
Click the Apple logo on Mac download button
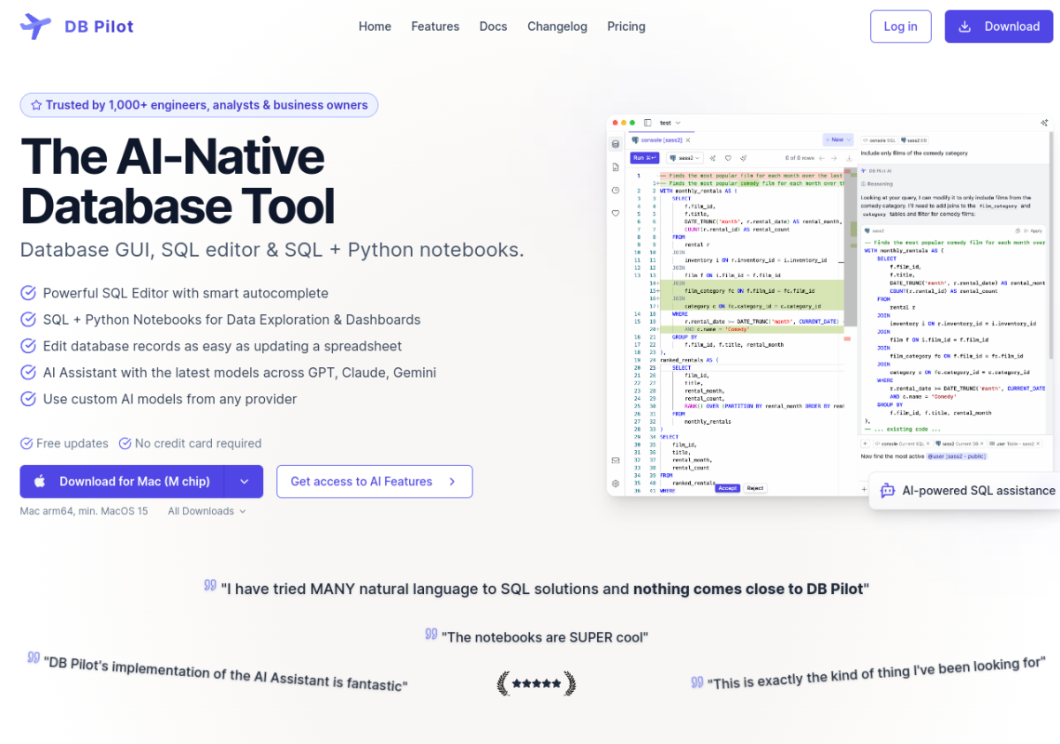(40, 482)
